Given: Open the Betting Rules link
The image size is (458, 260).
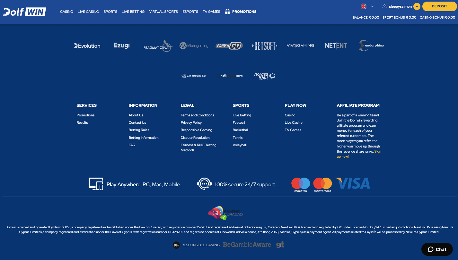Looking at the screenshot, I should tap(139, 130).
